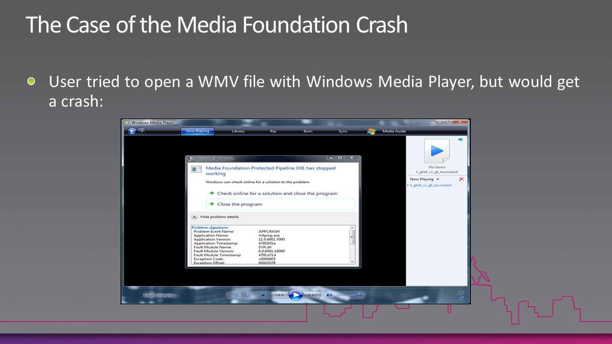Select the Burn tab
Image resolution: width=612 pixels, height=344 pixels.
click(308, 131)
